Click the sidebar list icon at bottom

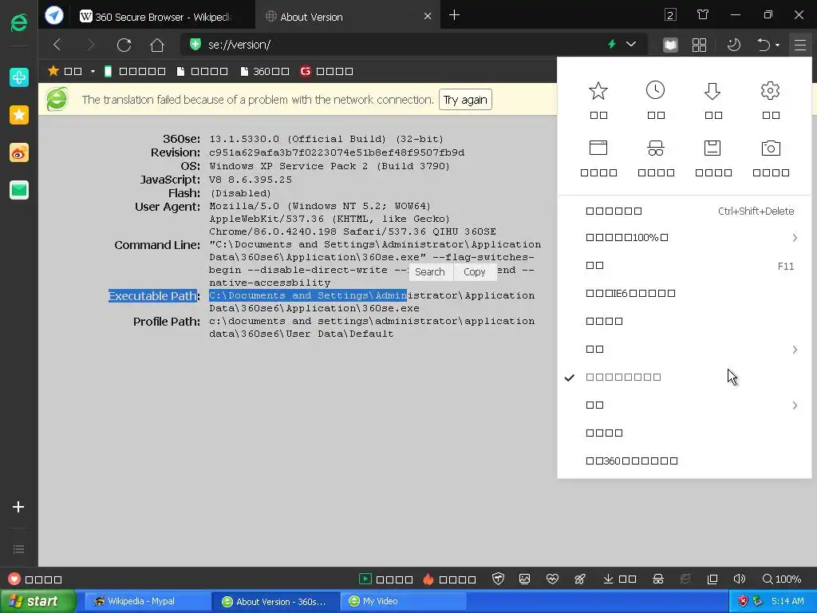(x=19, y=549)
